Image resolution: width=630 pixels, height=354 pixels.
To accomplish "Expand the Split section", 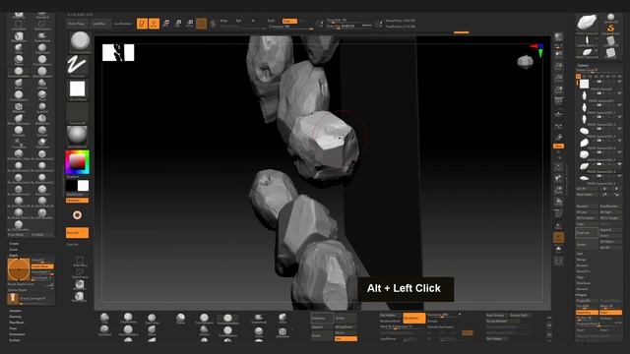I will click(580, 254).
